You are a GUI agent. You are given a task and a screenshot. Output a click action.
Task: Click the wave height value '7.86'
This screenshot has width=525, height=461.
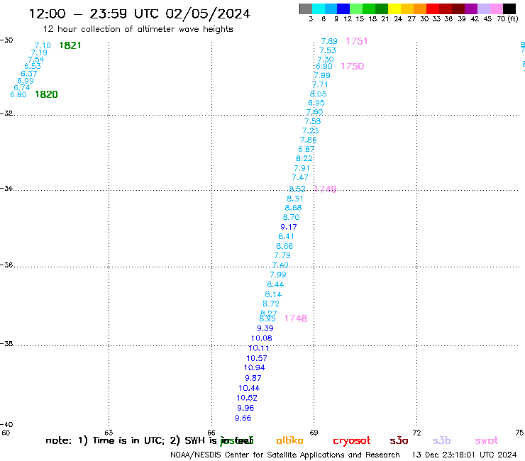(309, 140)
